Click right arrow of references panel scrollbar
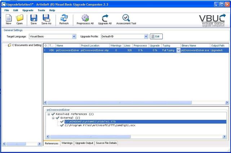The image size is (231, 153). pos(224,136)
